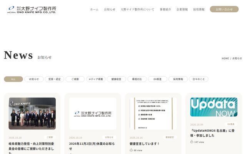The image size is (246, 154).
Task: Filter news by ご視察
Action: 75,79
